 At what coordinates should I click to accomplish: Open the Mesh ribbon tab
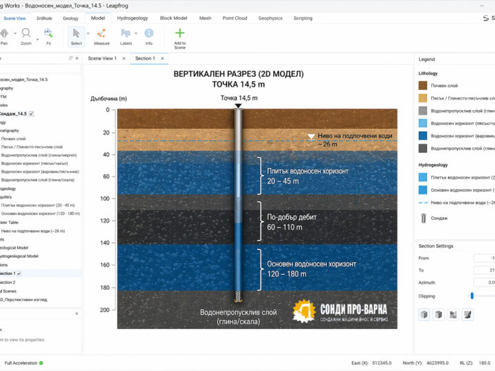pos(205,19)
